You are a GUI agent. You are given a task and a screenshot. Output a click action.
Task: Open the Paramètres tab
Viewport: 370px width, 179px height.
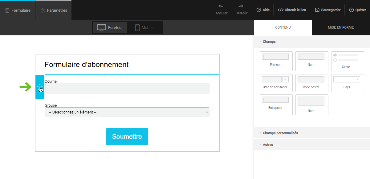pyautogui.click(x=54, y=10)
